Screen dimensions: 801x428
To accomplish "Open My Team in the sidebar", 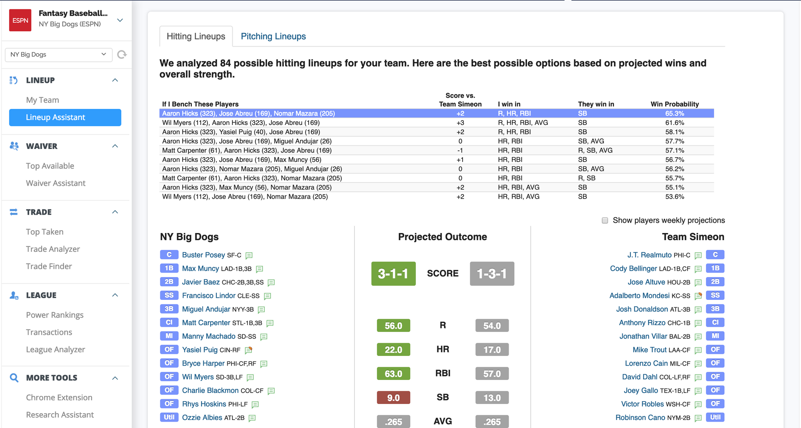I will click(42, 100).
